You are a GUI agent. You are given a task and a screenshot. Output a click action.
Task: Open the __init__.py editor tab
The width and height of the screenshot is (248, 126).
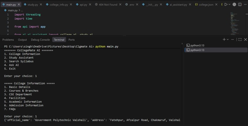(x=152, y=5)
